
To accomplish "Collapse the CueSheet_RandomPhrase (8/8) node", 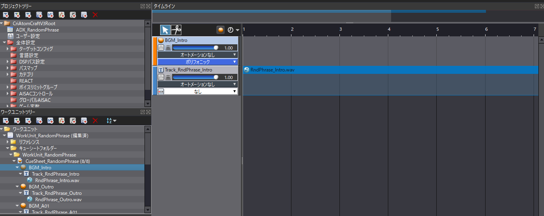I will [x=14, y=161].
